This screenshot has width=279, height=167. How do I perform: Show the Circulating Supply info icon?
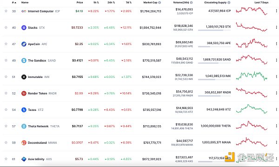pyautogui.click(x=229, y=2)
